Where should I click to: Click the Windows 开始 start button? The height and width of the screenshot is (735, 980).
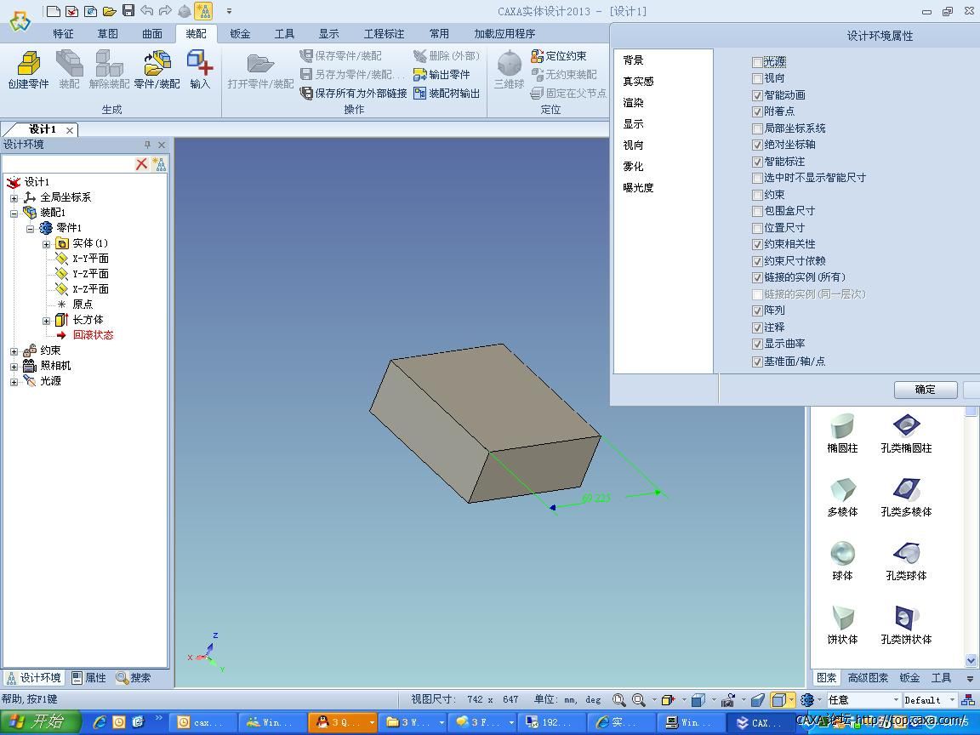click(x=38, y=722)
